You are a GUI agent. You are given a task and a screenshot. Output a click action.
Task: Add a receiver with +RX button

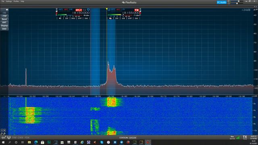click(x=4, y=13)
